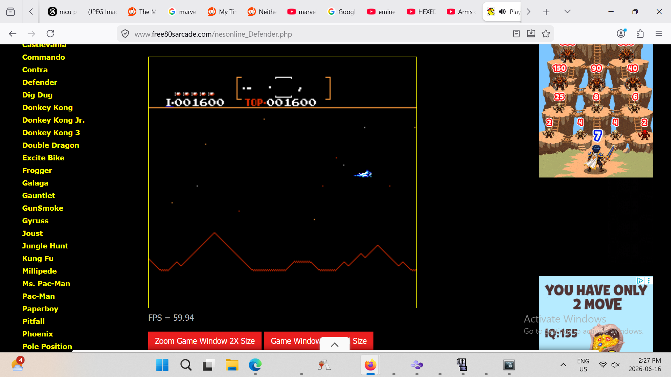Zoom Game Window 2X Size button
Image resolution: width=671 pixels, height=377 pixels.
[205, 341]
